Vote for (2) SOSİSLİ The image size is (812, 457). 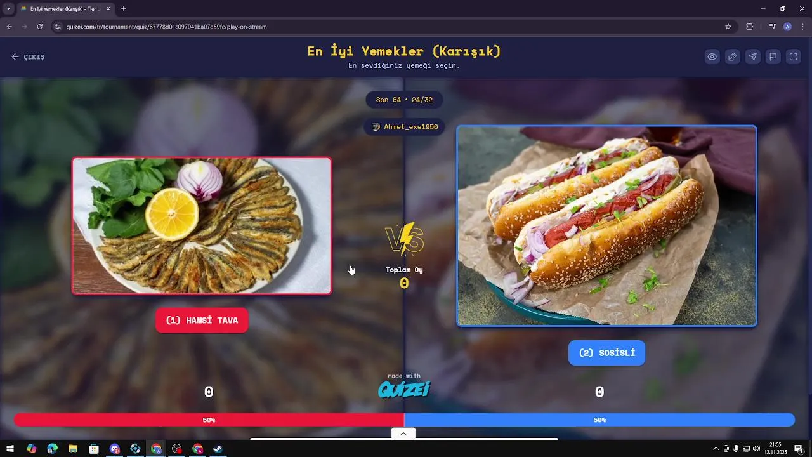coord(606,353)
